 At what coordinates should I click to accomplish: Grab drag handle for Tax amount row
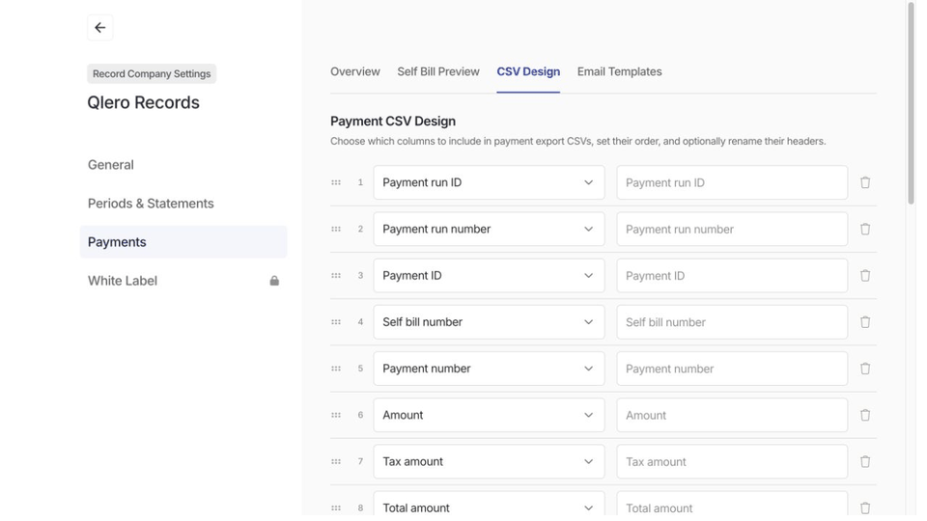click(x=336, y=462)
